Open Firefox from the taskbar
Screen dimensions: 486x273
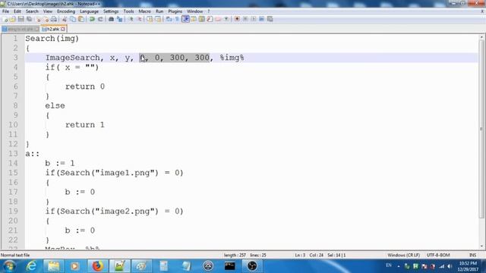point(97,266)
